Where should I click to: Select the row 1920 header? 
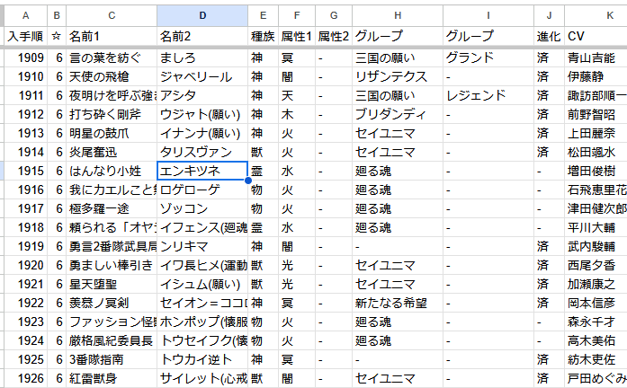click(24, 265)
